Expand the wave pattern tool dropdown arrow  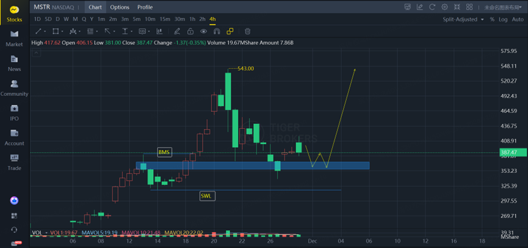(79, 32)
